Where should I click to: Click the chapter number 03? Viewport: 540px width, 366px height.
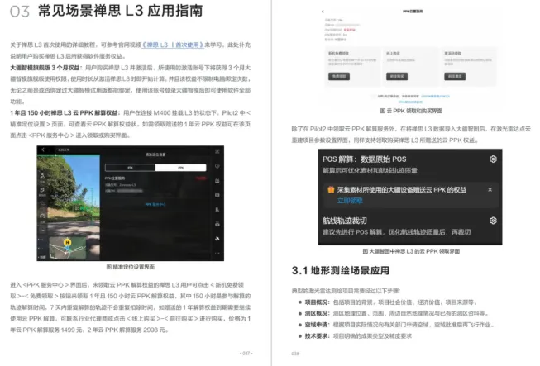coord(20,12)
